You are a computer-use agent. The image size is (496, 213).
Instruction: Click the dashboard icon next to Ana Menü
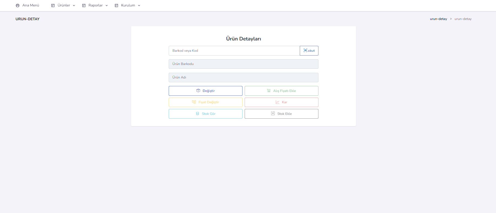18,5
